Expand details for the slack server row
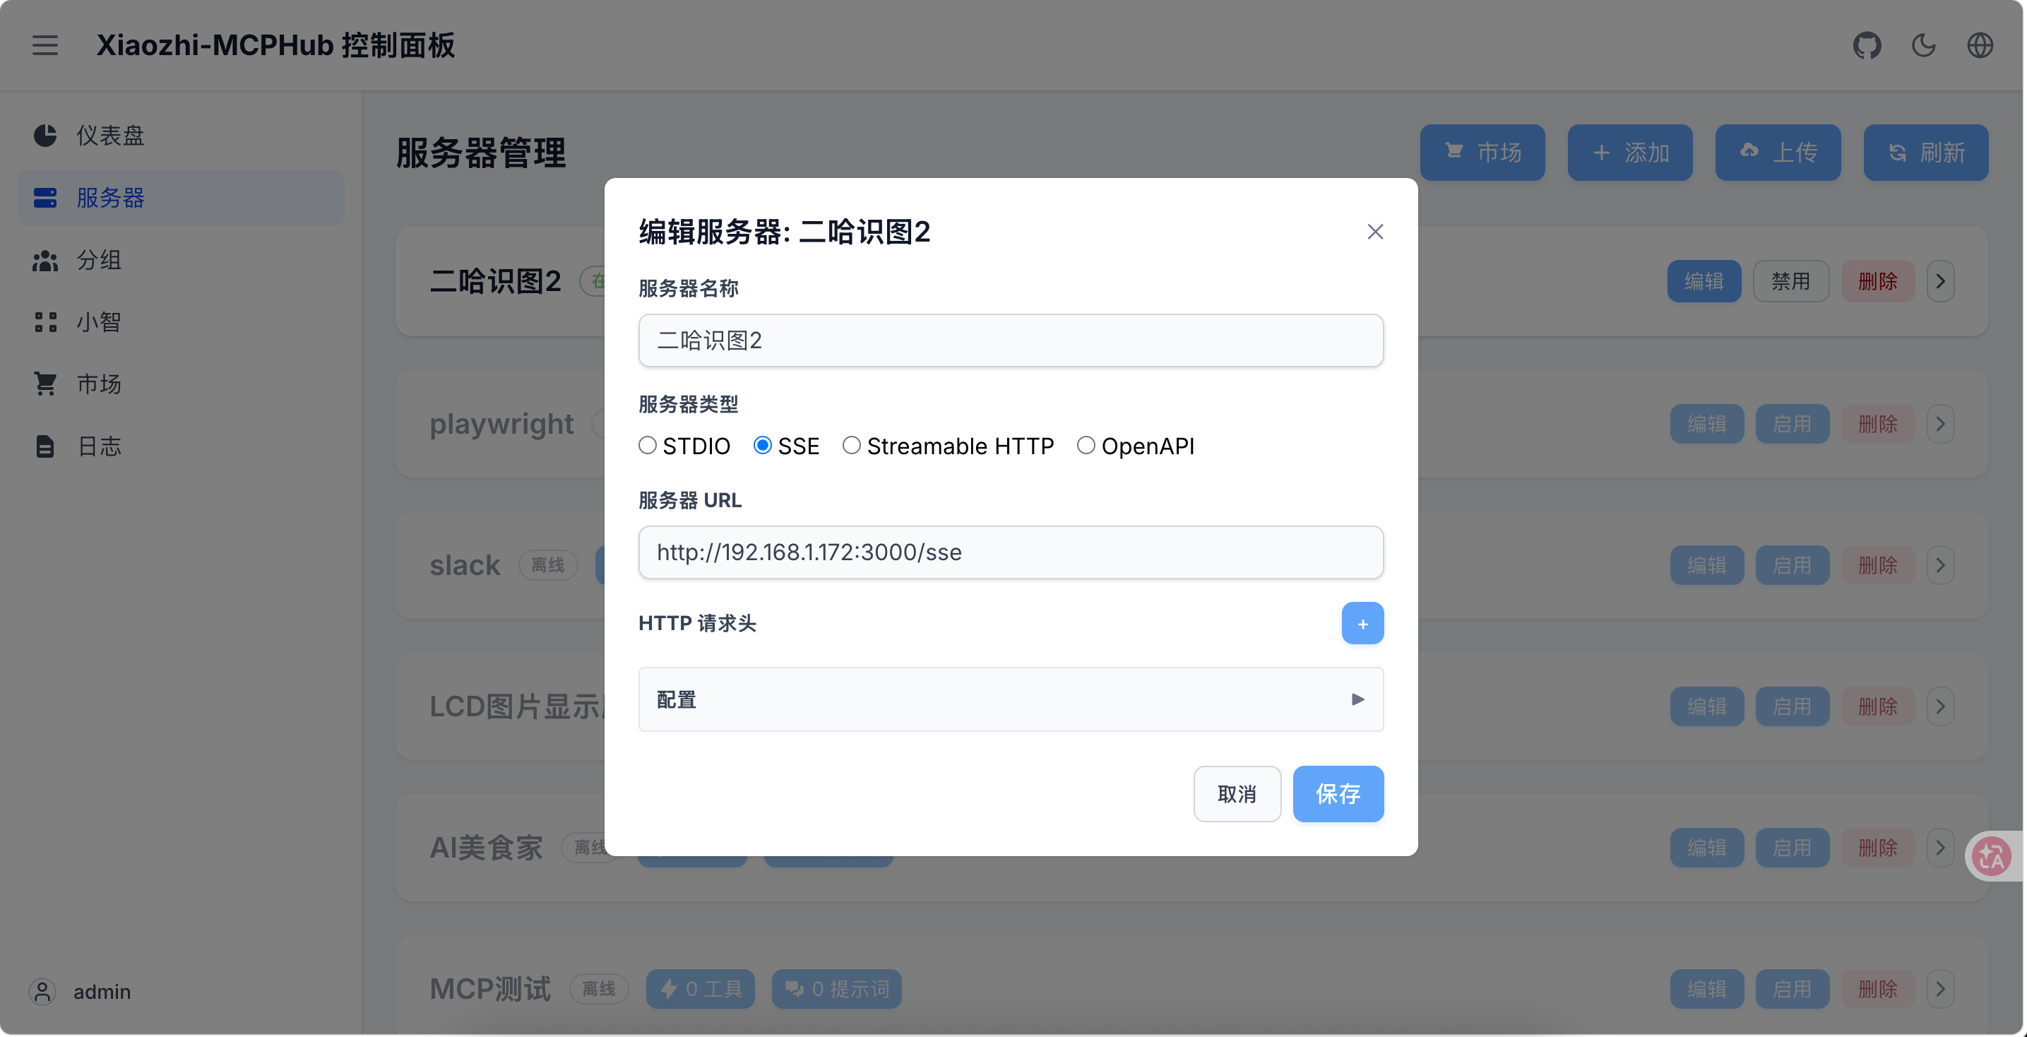The height and width of the screenshot is (1037, 2027). [1940, 565]
